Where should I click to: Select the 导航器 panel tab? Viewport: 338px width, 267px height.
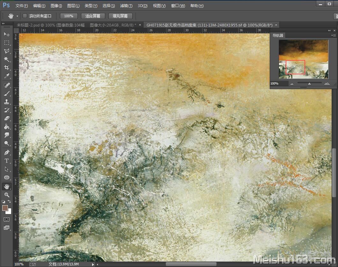[x=278, y=35]
